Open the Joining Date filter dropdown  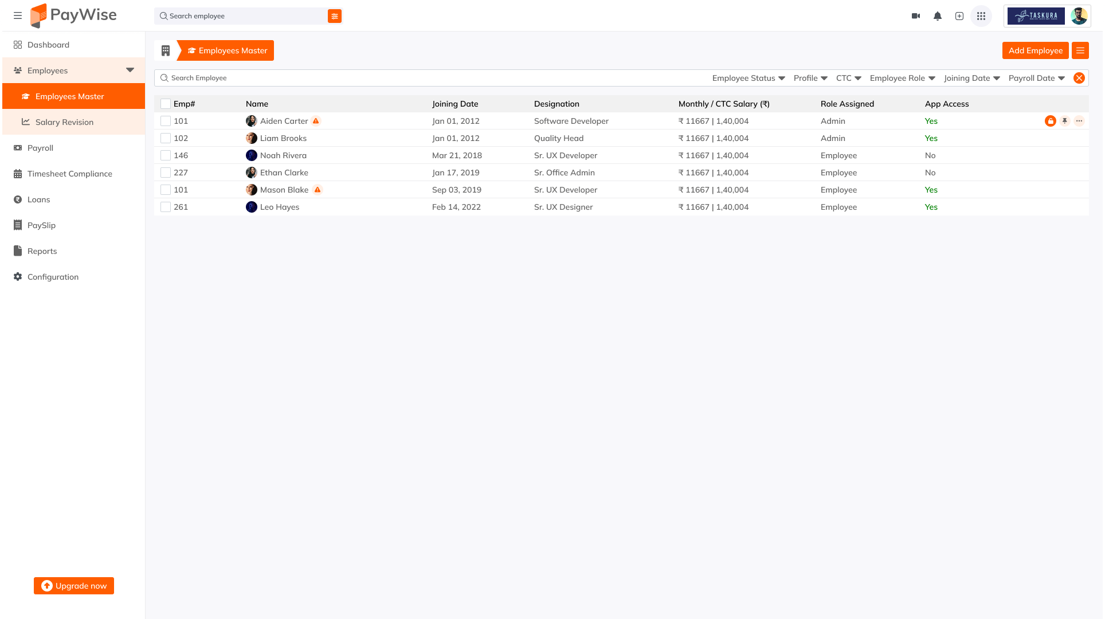tap(972, 78)
